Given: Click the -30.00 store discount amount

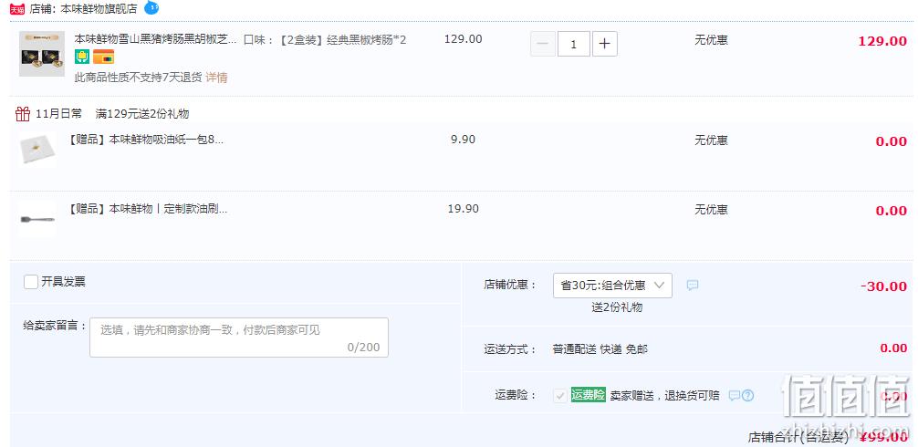Looking at the screenshot, I should click(884, 286).
